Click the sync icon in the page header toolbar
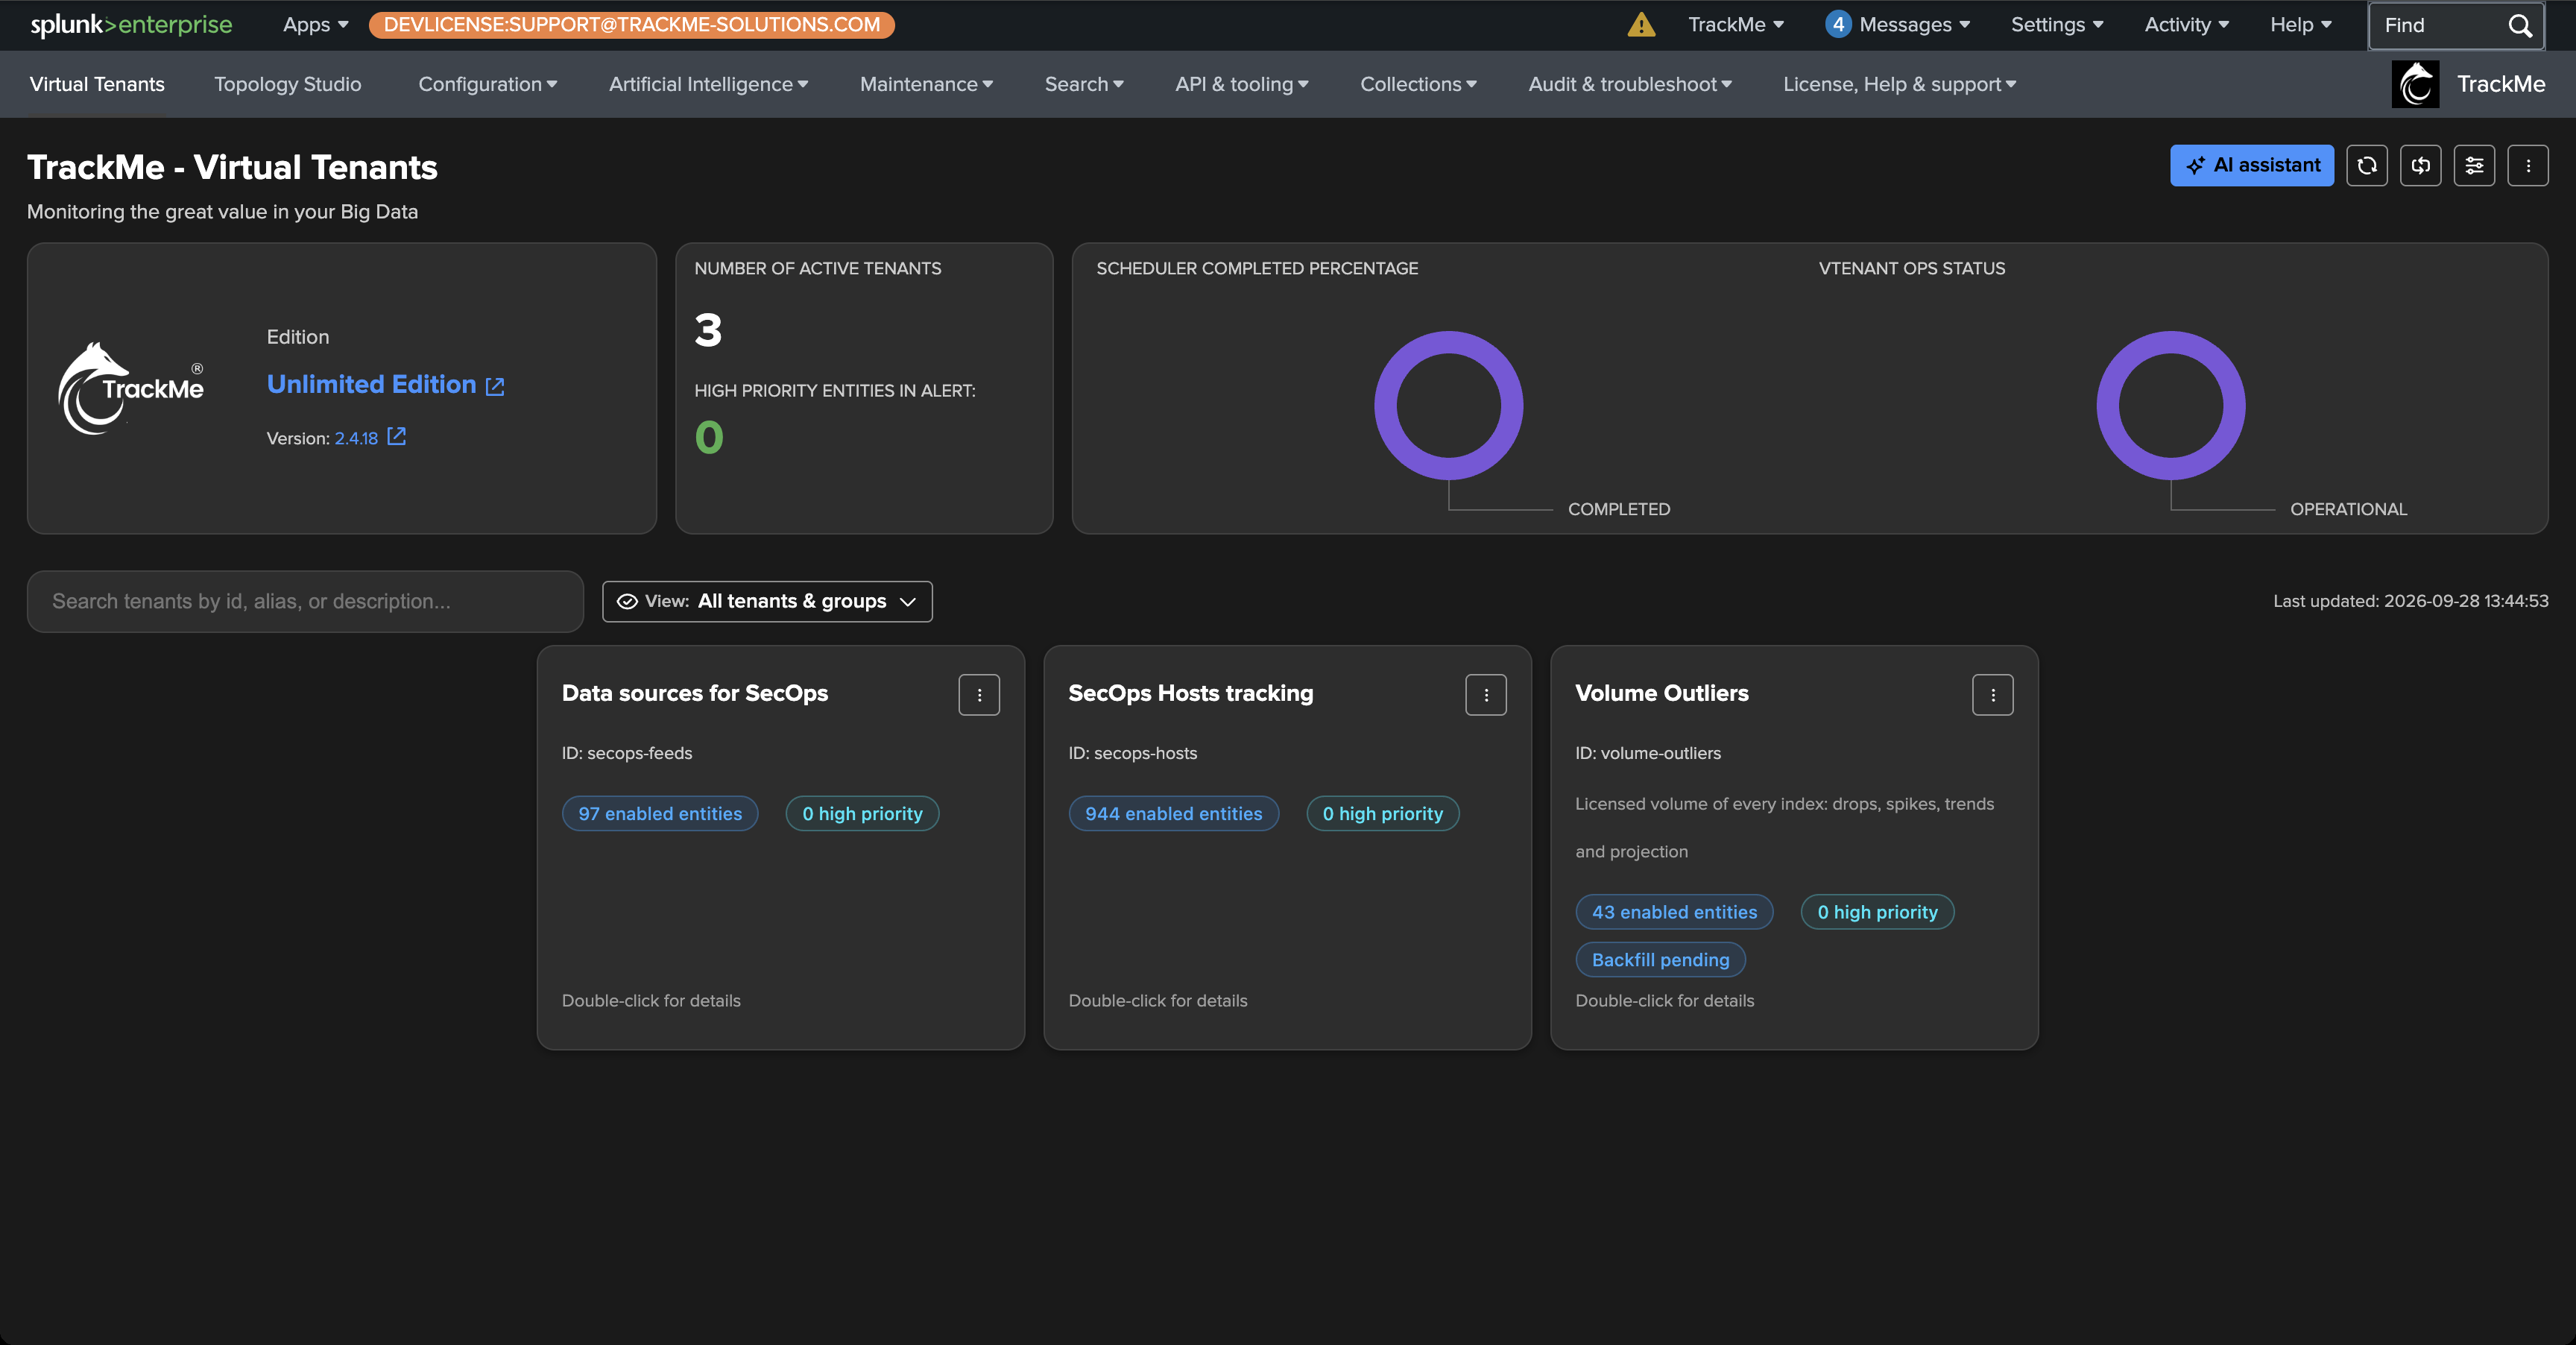This screenshot has height=1345, width=2576. click(x=2420, y=165)
